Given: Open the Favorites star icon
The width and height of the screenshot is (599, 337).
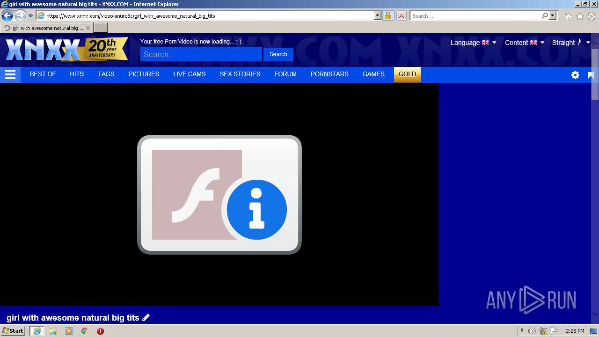Looking at the screenshot, I should click(580, 16).
